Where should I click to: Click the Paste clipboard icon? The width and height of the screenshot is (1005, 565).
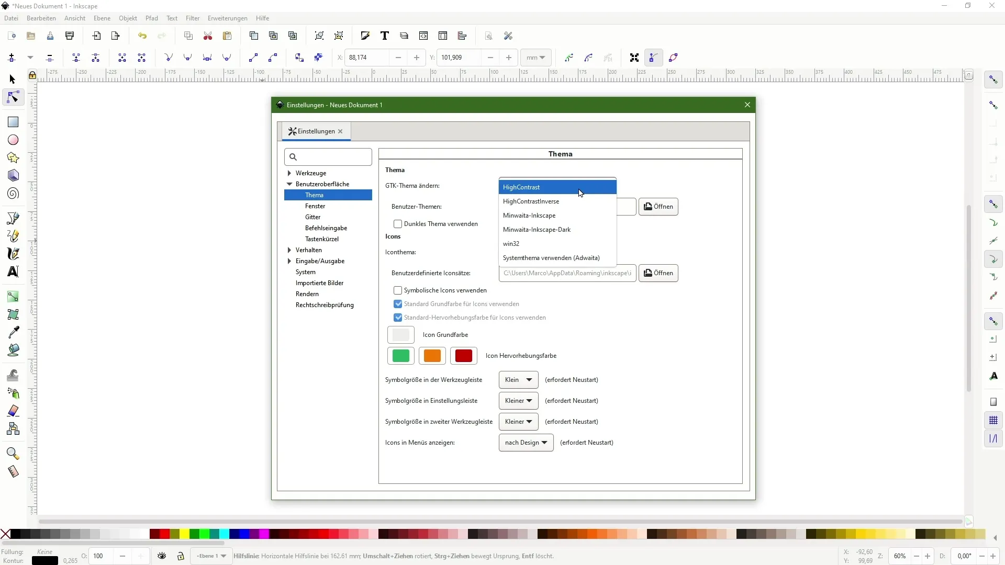(x=227, y=36)
